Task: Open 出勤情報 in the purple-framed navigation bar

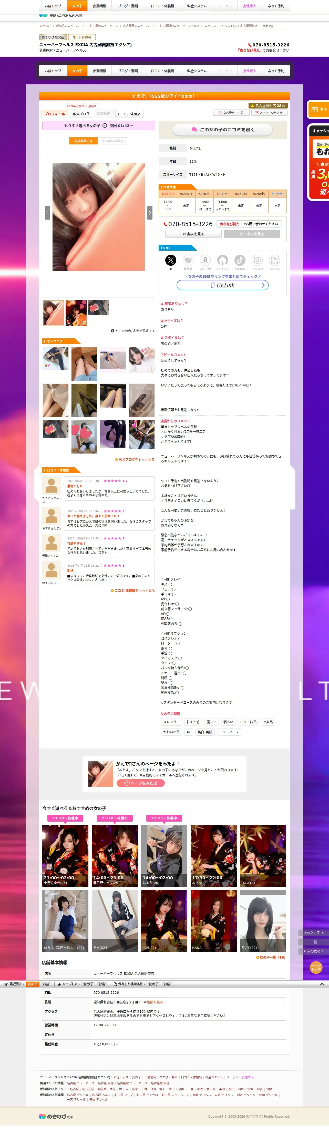Action: pos(100,71)
